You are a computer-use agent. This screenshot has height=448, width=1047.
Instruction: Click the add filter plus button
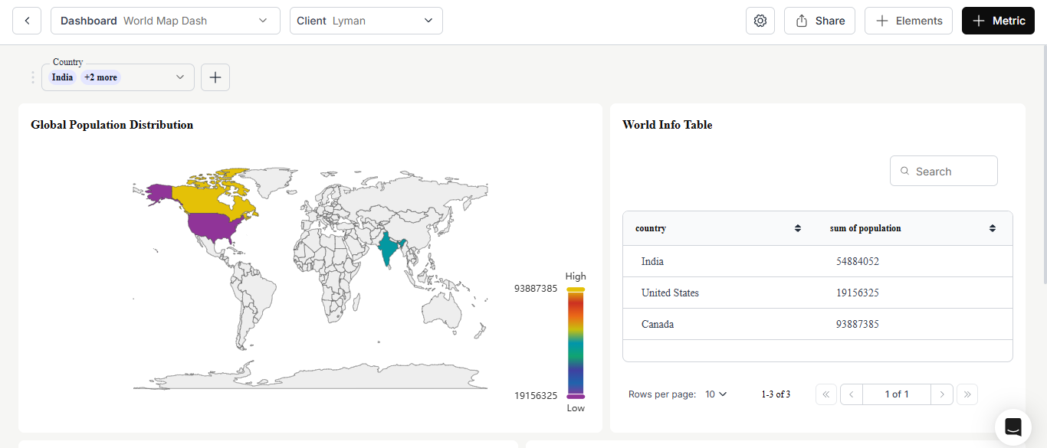215,77
